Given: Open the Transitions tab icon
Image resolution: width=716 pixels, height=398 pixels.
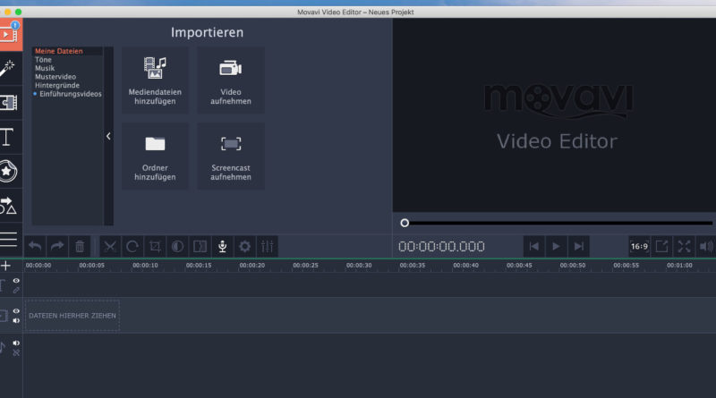Looking at the screenshot, I should pos(9,103).
